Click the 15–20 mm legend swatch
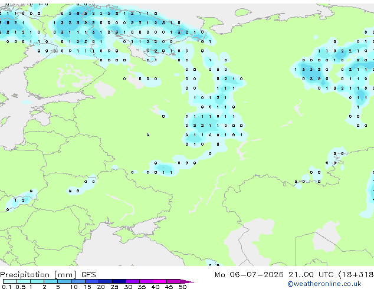This screenshot has width=374, height=289. (x=91, y=281)
